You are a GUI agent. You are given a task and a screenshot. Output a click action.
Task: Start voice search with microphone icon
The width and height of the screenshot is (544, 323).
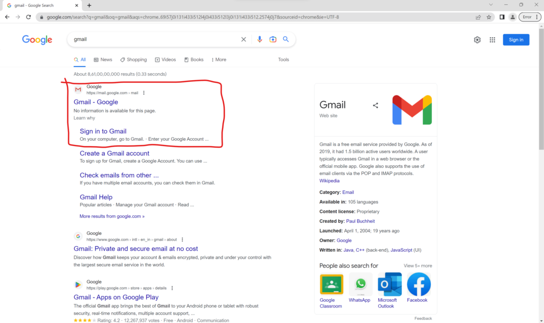259,39
